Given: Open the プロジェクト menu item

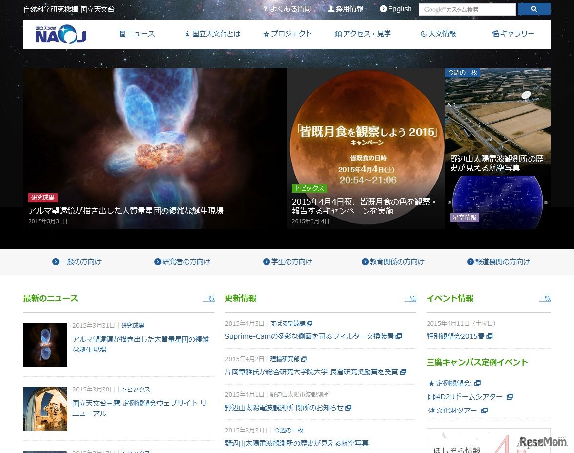Looking at the screenshot, I should point(287,34).
